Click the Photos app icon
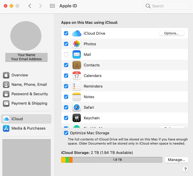Viewport: 193px width, 176px height. 77,44
